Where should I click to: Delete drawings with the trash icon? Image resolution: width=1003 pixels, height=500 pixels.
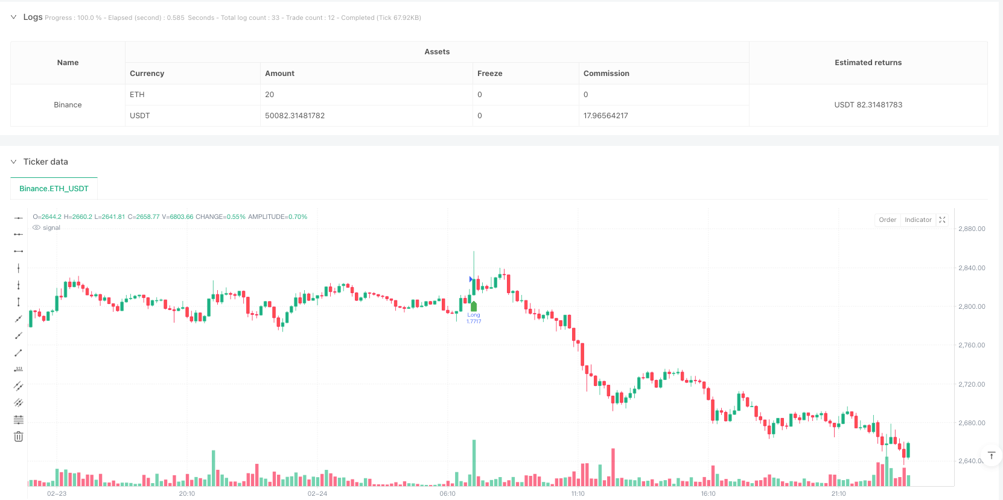pyautogui.click(x=19, y=437)
